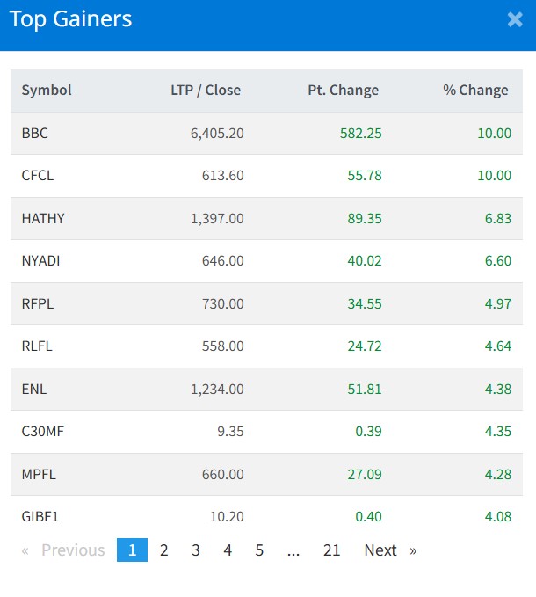This screenshot has height=597, width=536.
Task: Open the CFCL stock symbol
Action: point(38,176)
